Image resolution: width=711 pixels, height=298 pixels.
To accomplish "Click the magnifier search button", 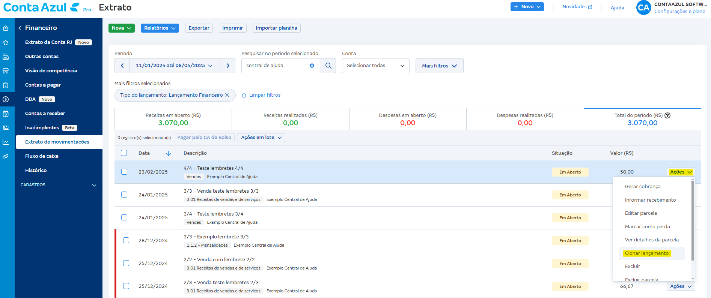I will [x=328, y=66].
